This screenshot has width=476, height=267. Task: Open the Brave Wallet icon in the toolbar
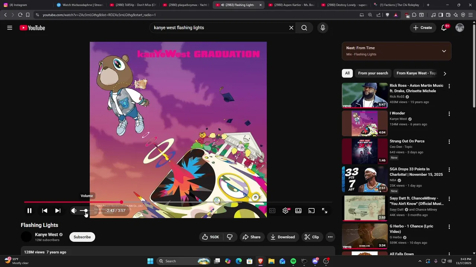click(x=448, y=15)
